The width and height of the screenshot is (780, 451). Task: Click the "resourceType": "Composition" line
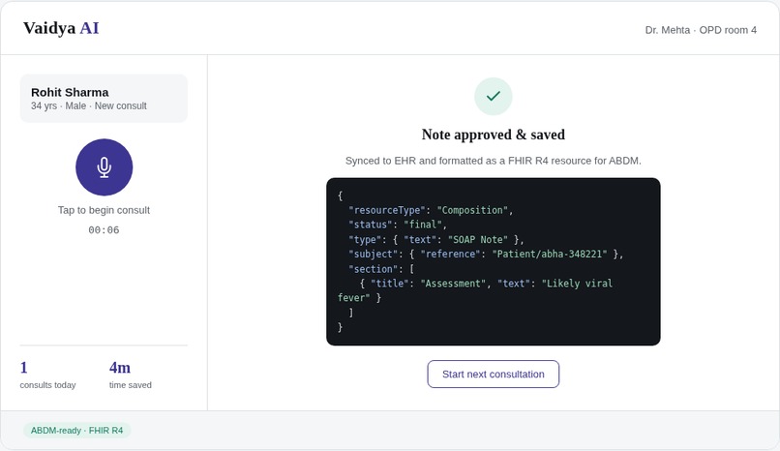431,210
